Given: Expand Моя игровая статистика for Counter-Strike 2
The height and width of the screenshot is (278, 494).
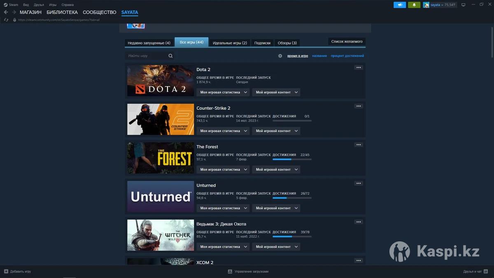Looking at the screenshot, I should click(x=223, y=131).
